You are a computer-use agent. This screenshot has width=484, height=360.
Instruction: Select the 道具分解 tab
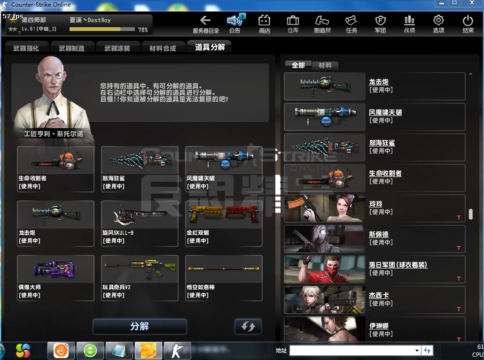[210, 47]
